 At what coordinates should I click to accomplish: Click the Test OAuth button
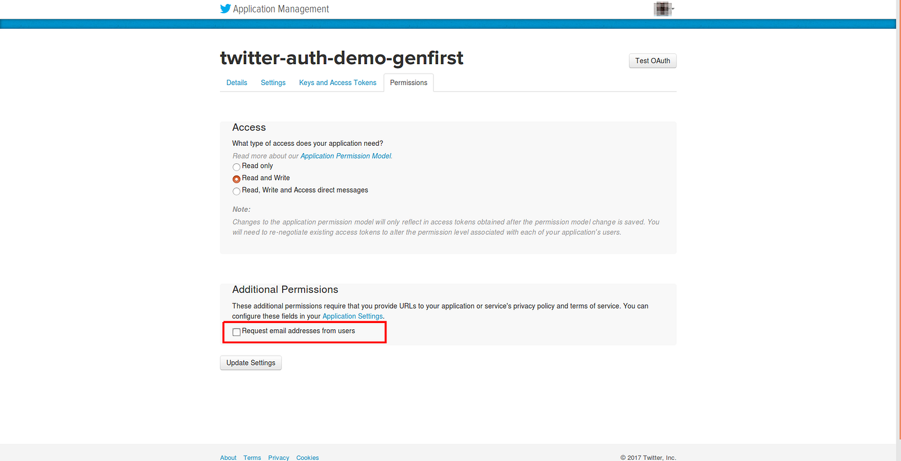[653, 61]
